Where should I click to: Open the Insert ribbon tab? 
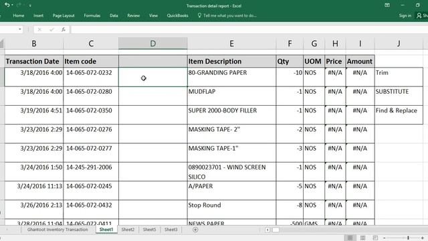click(38, 15)
